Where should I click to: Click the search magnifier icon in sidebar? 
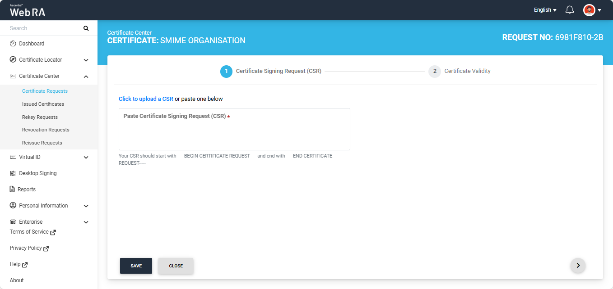[86, 28]
